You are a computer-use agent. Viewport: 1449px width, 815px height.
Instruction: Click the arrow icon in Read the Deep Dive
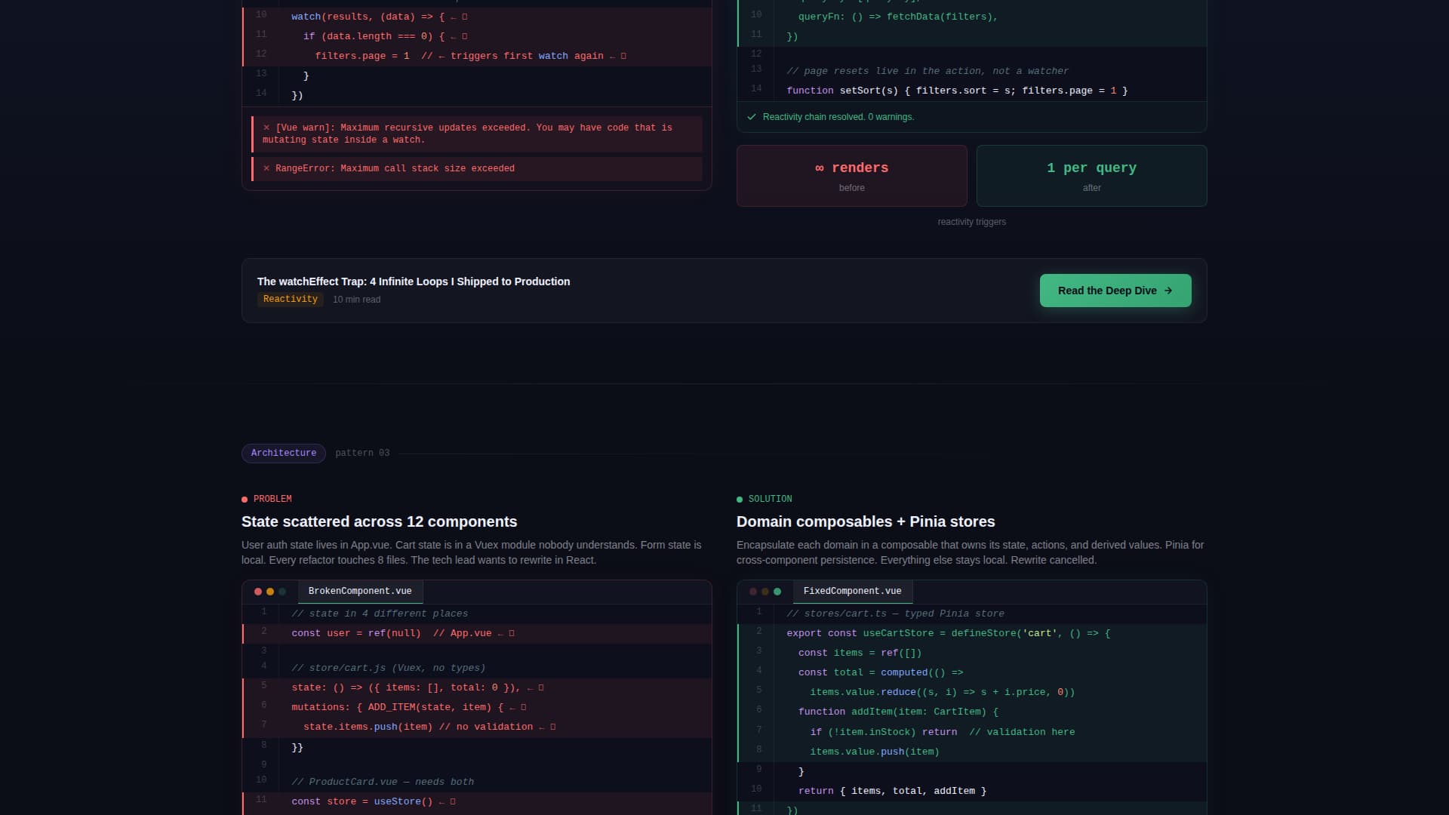[x=1168, y=291]
